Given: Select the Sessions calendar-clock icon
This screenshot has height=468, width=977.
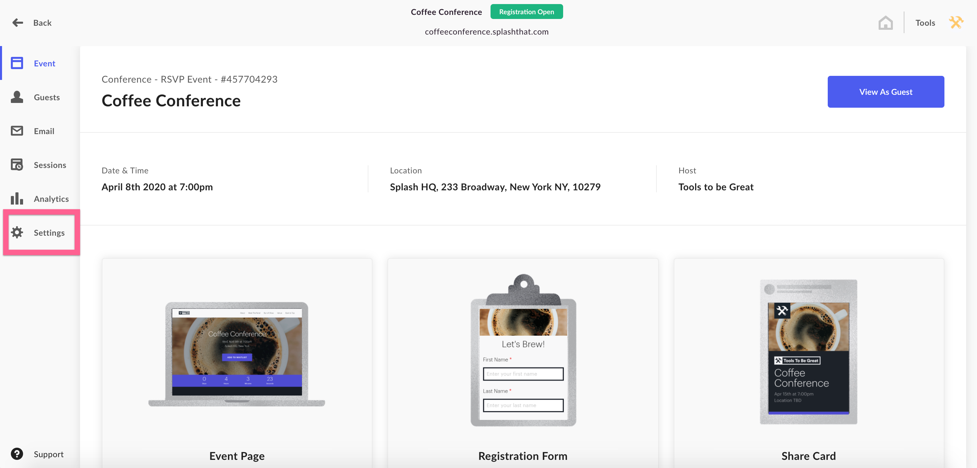Looking at the screenshot, I should (17, 165).
